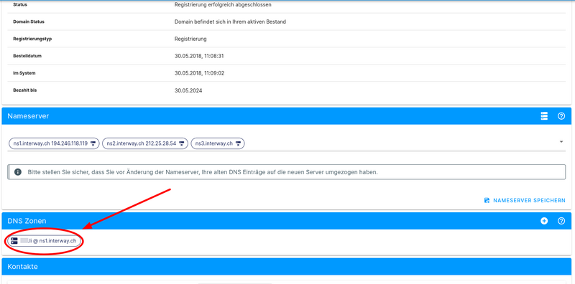
Task: Click the nameserver change warning text
Action: tap(203, 172)
